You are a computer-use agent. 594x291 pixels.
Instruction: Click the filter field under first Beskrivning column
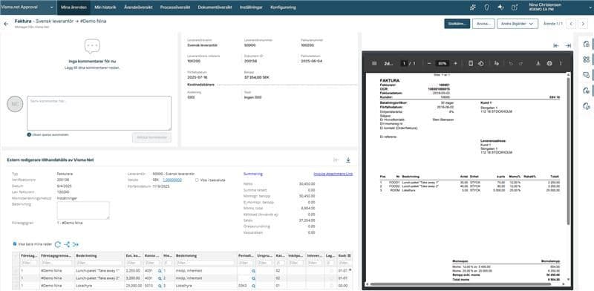point(99,263)
